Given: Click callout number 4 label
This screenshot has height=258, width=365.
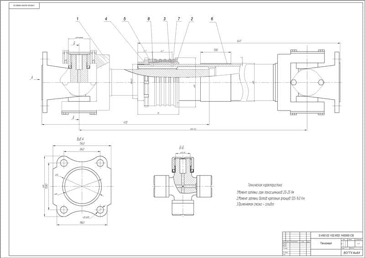Looking at the screenshot, I should [x=106, y=19].
